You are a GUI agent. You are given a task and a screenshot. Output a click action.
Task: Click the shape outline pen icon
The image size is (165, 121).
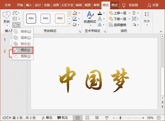(x=75, y=19)
